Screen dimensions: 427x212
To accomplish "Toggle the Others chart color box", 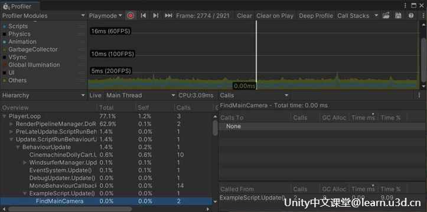I will point(4,81).
